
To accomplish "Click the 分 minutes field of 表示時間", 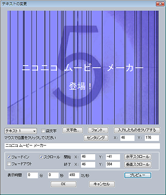I will pos(32,175).
